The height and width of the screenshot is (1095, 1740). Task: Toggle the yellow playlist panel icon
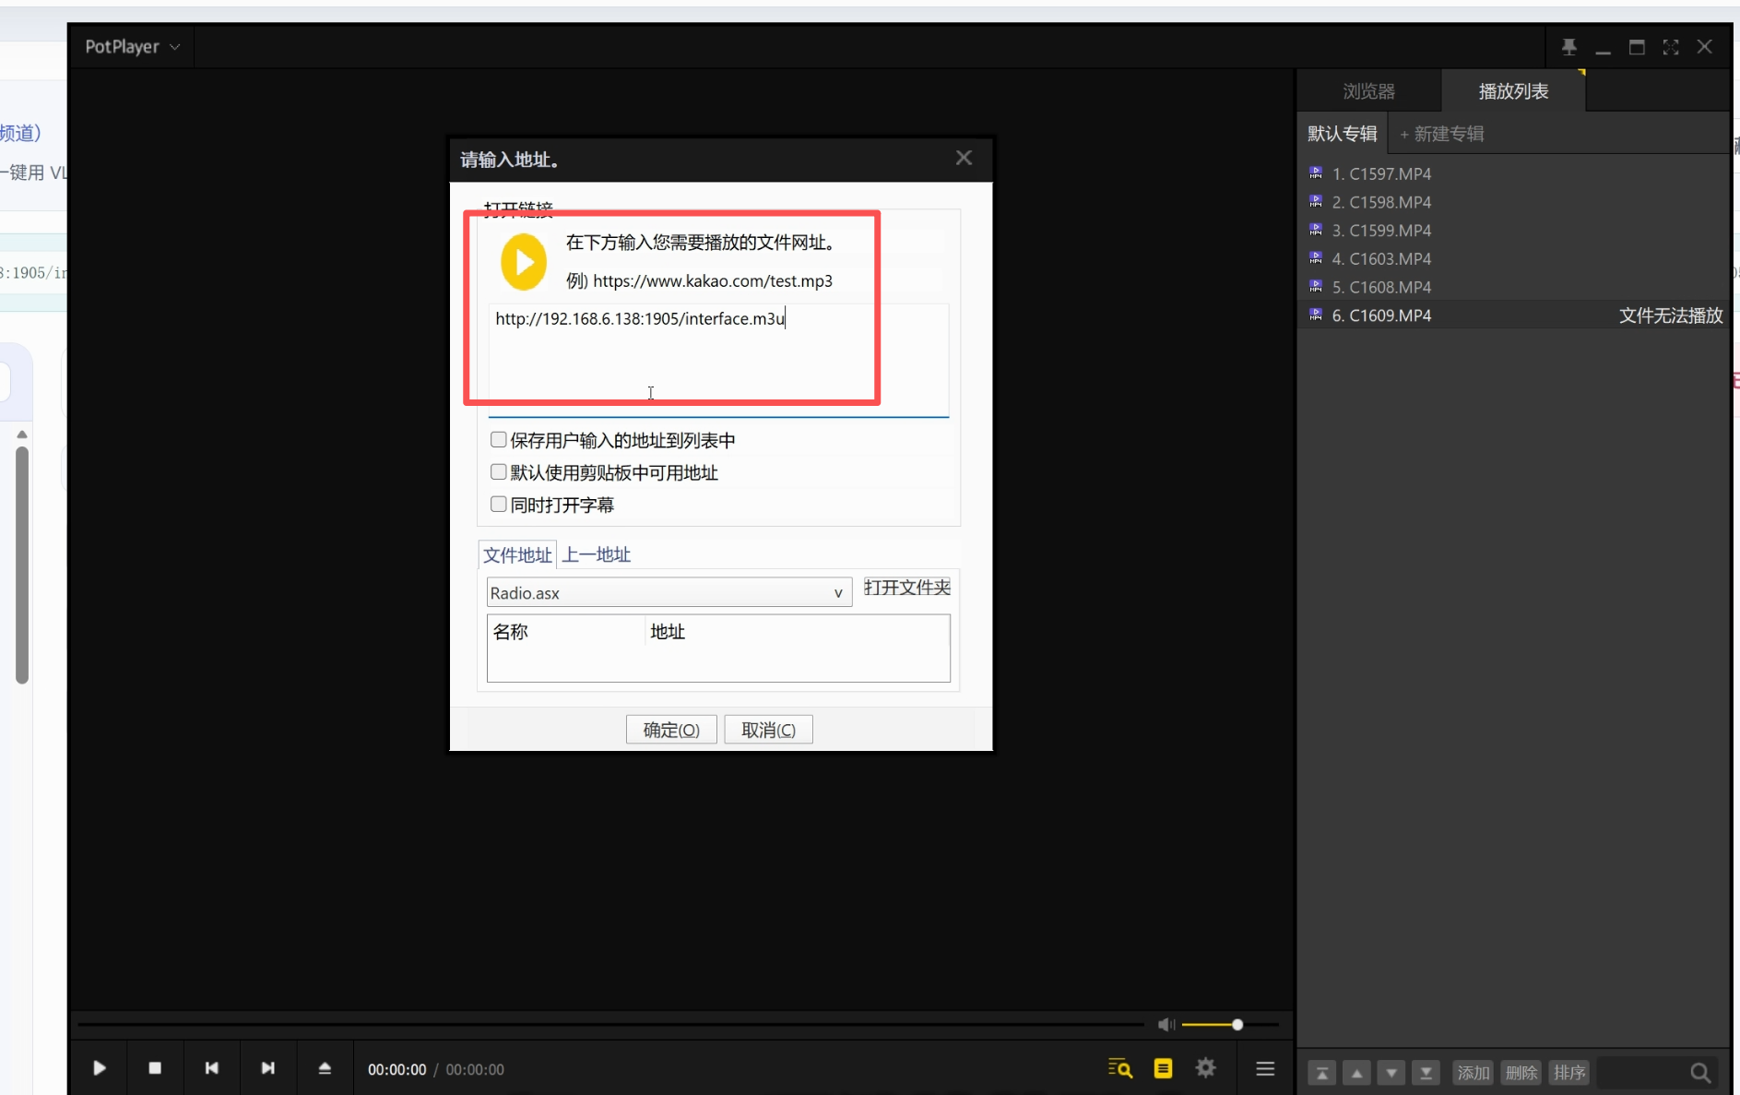click(x=1163, y=1068)
